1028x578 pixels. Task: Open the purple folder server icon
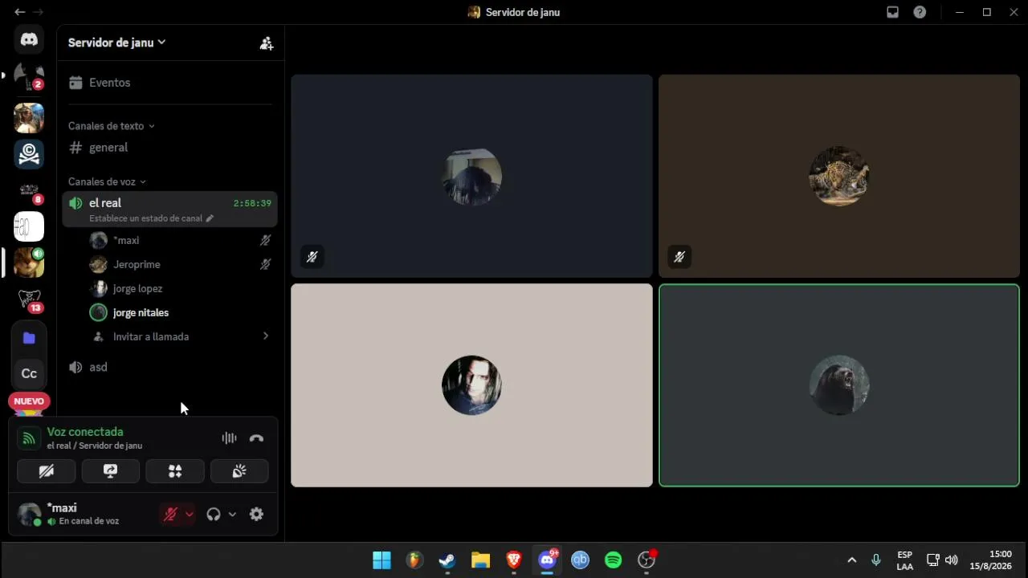[29, 338]
